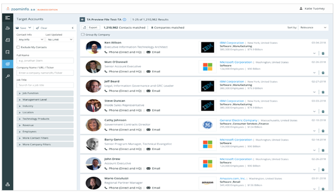Open the General Electric Company link
Viewport: 335px width, 192px height.
coord(238,120)
